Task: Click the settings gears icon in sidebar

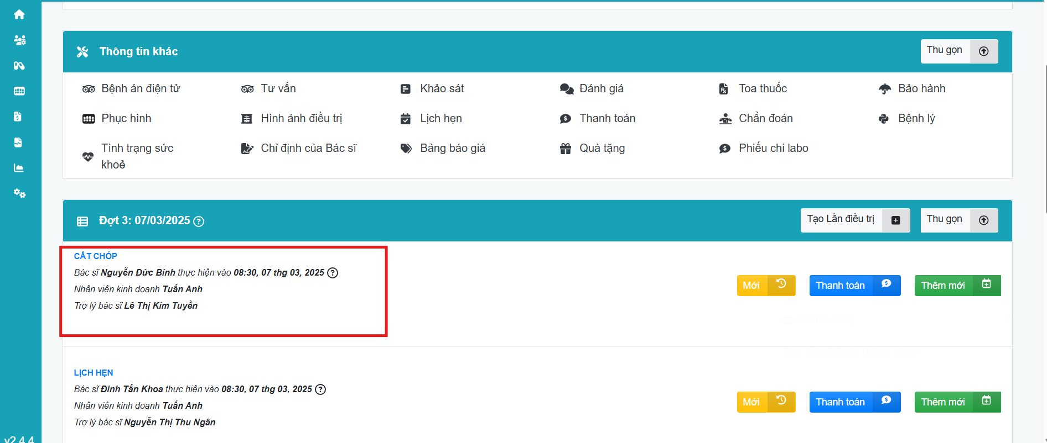Action: coord(19,193)
